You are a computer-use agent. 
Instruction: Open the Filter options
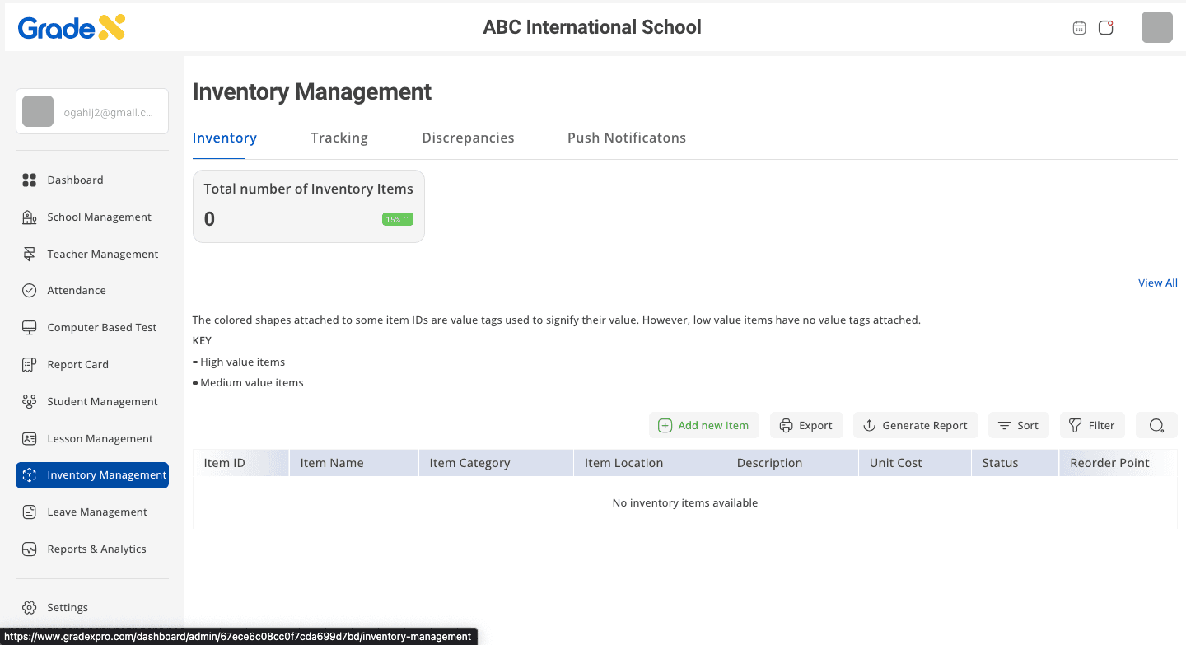coord(1091,426)
